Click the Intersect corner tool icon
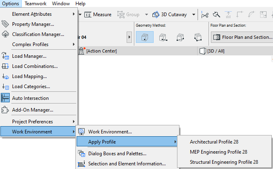Viewport: 273px width, 169px height. tap(240, 15)
